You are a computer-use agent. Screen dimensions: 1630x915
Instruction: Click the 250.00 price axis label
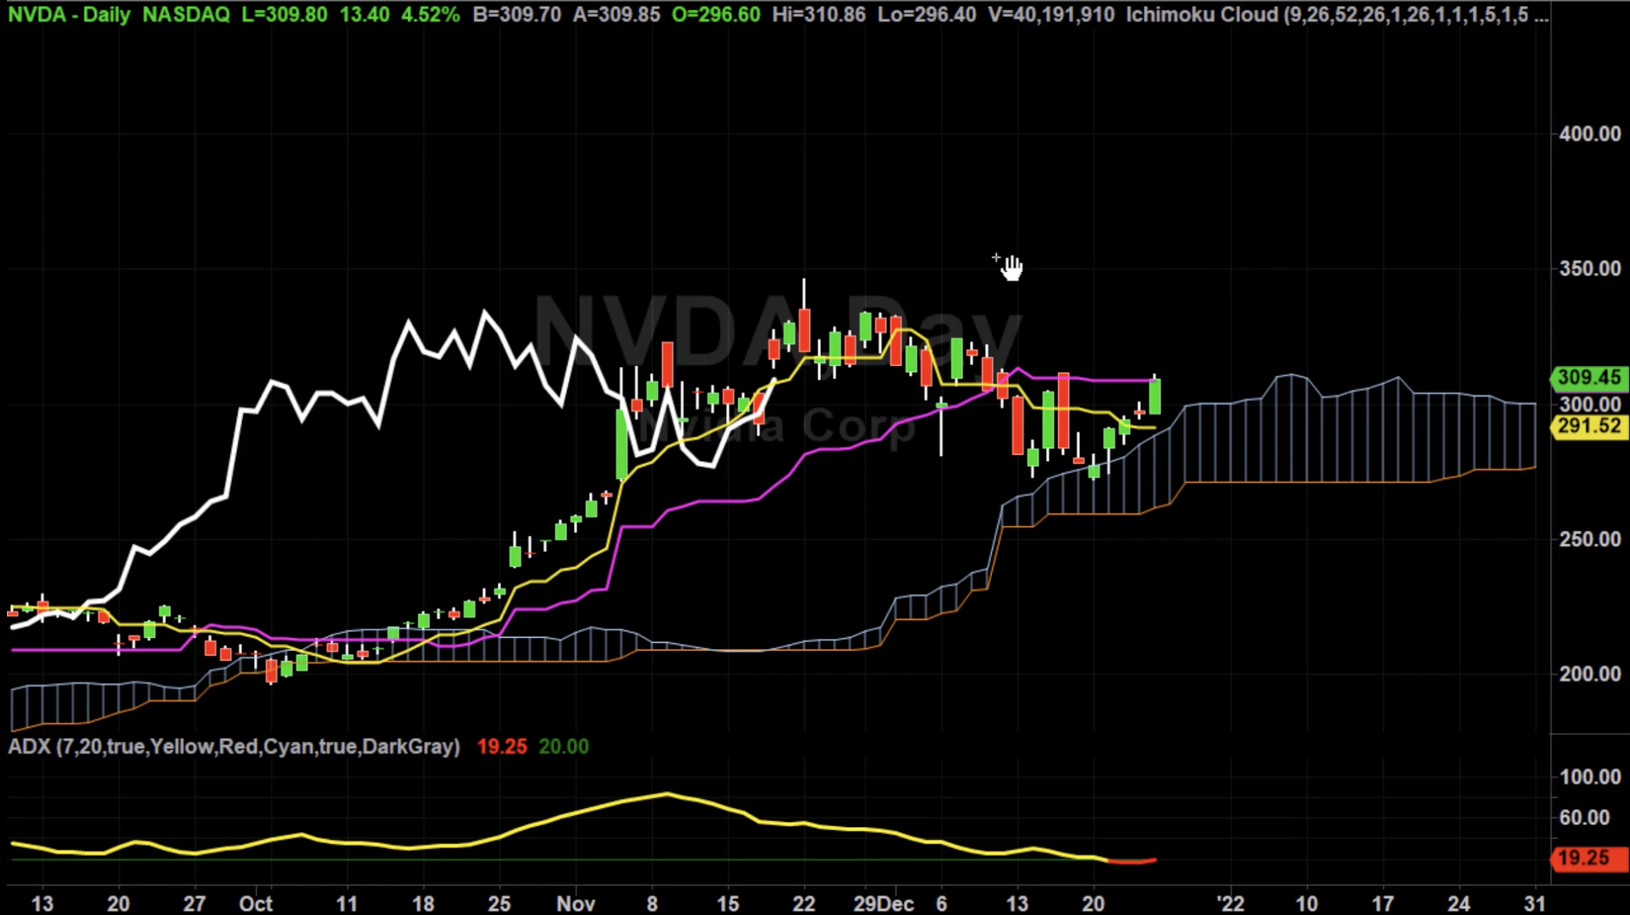1590,540
